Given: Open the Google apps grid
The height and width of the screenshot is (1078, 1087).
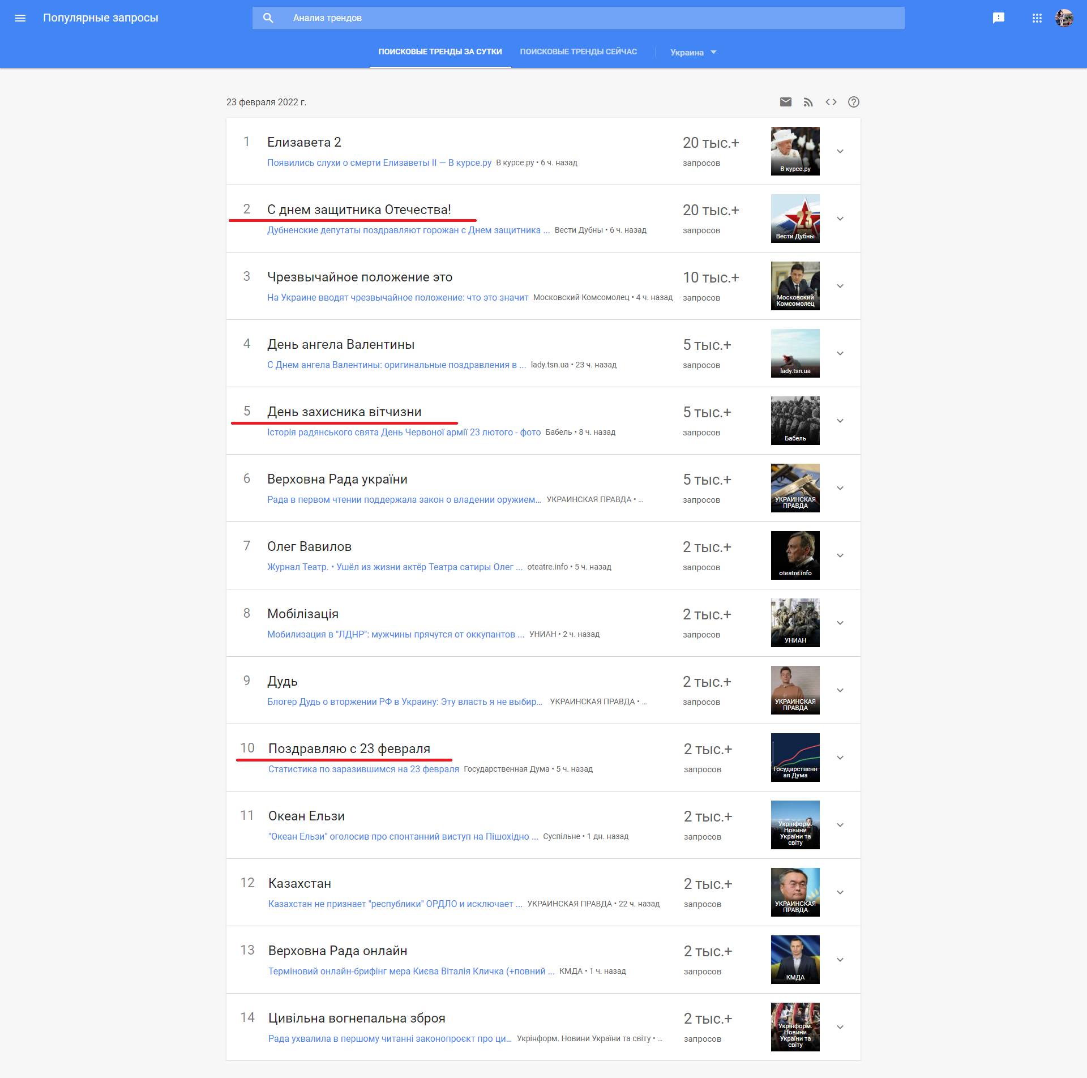Looking at the screenshot, I should pos(1037,18).
